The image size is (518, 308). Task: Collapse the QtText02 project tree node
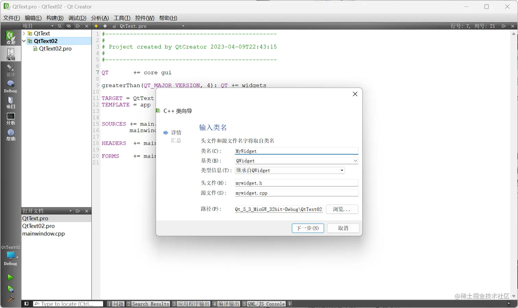click(24, 41)
